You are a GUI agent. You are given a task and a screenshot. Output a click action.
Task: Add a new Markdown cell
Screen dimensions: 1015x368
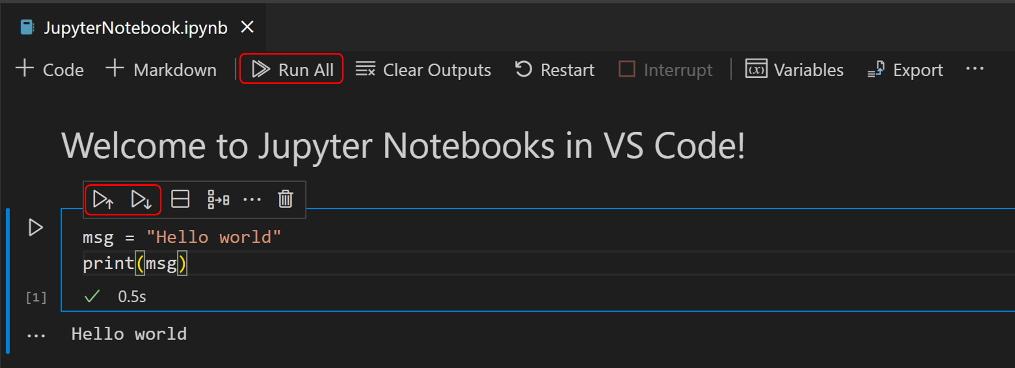pyautogui.click(x=161, y=70)
